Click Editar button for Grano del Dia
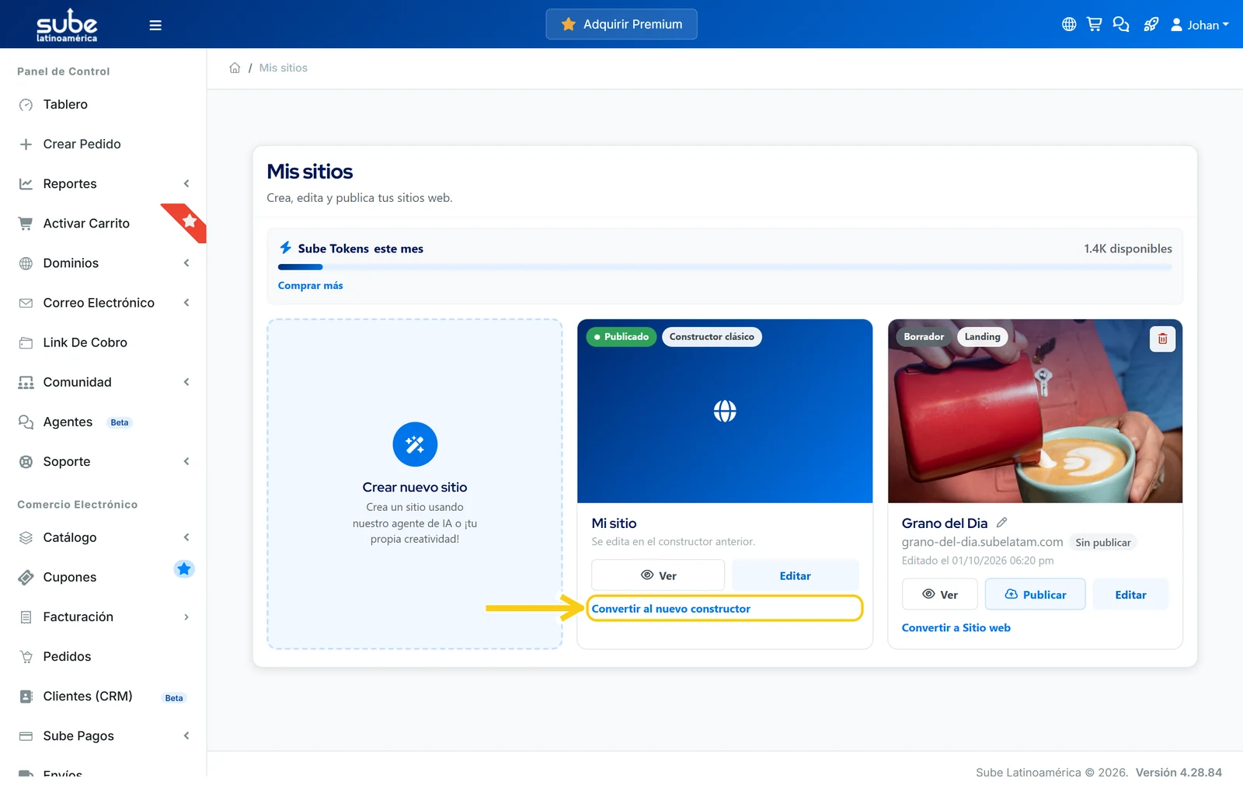 (1130, 594)
